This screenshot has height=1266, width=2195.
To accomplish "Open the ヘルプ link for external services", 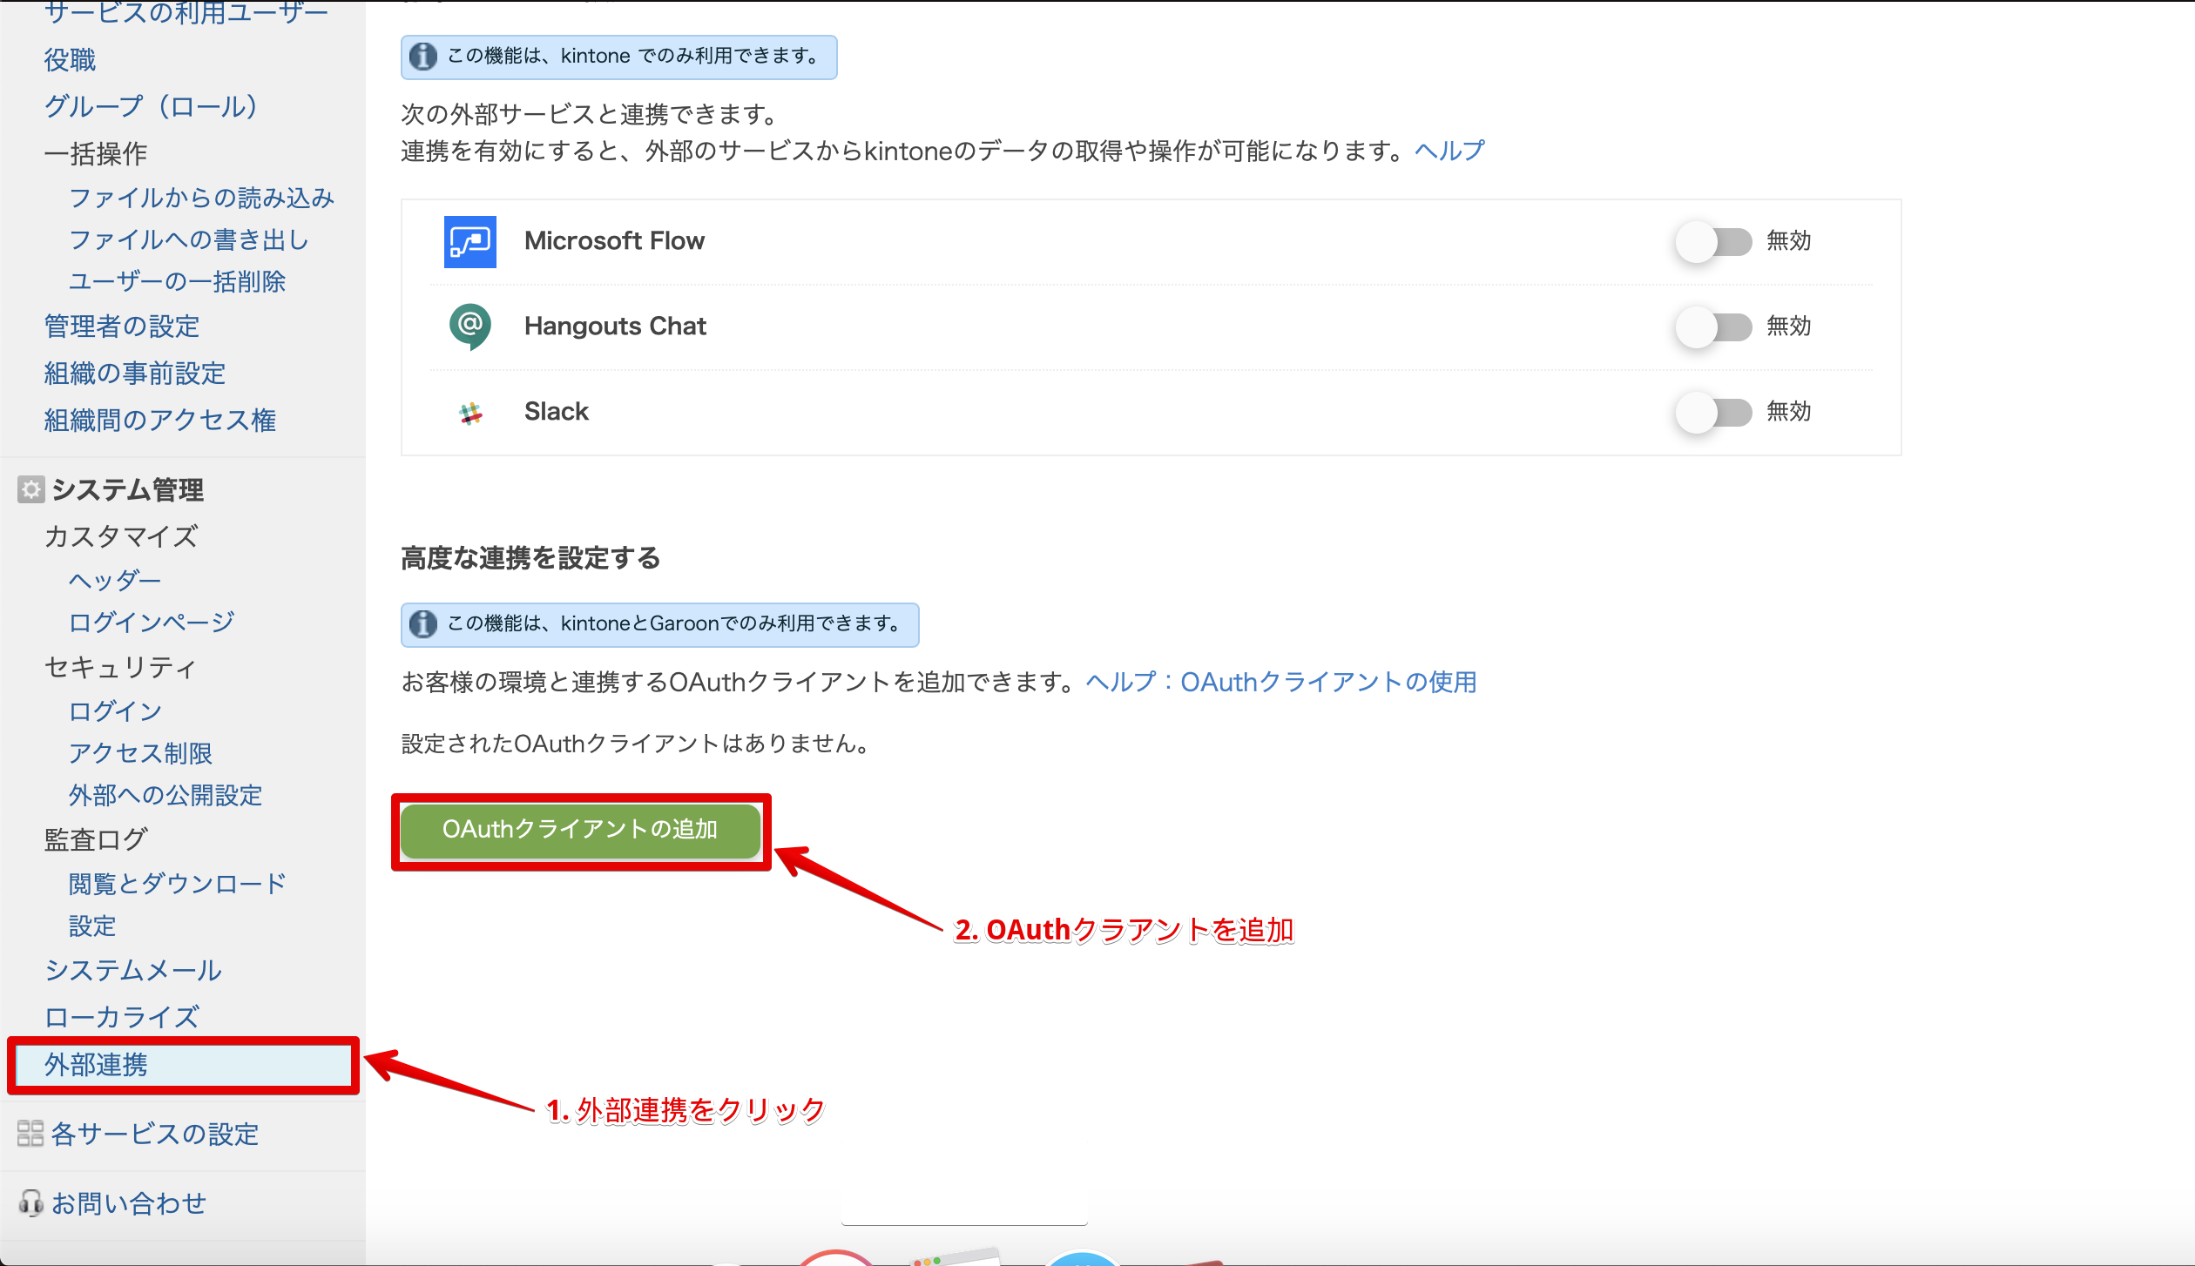I will click(x=1449, y=151).
